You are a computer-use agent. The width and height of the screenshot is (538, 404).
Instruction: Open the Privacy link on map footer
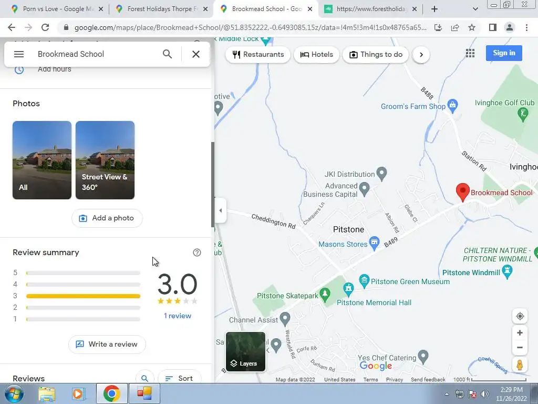click(395, 380)
